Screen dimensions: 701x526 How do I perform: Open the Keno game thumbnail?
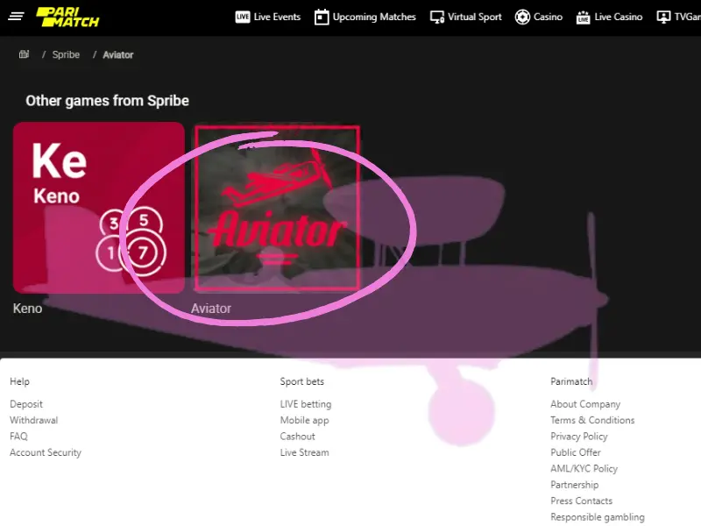(x=98, y=207)
